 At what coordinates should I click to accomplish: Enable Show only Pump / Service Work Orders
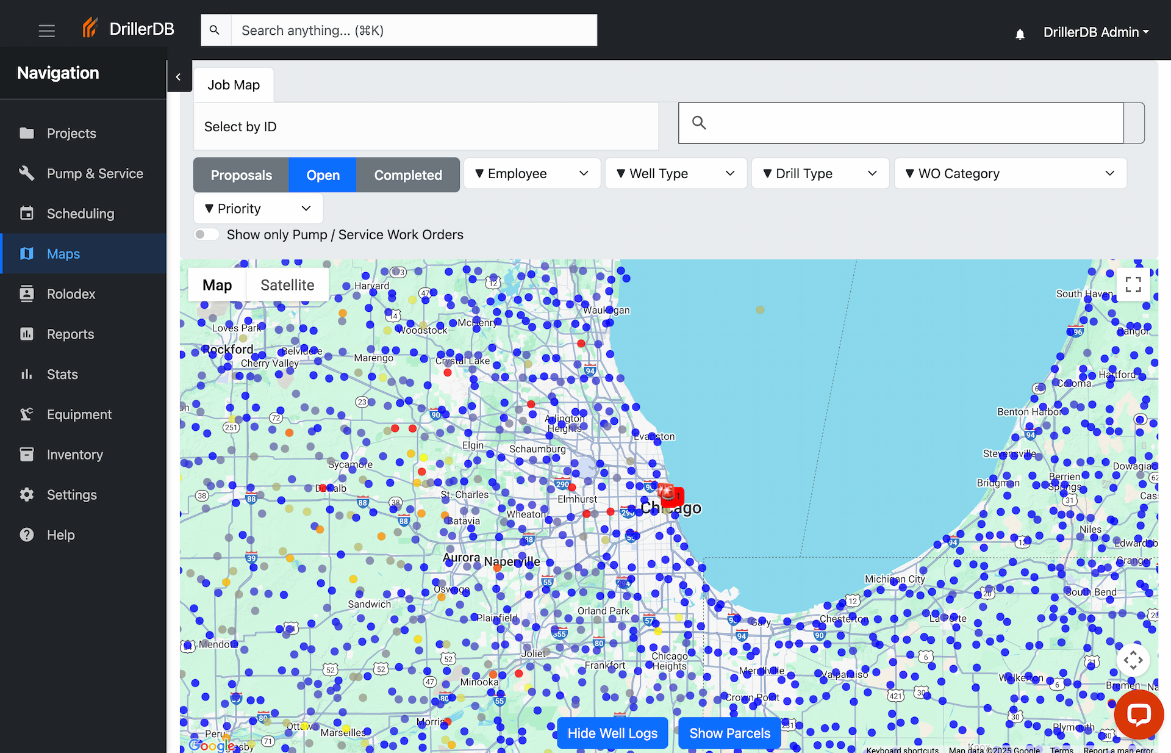[206, 234]
